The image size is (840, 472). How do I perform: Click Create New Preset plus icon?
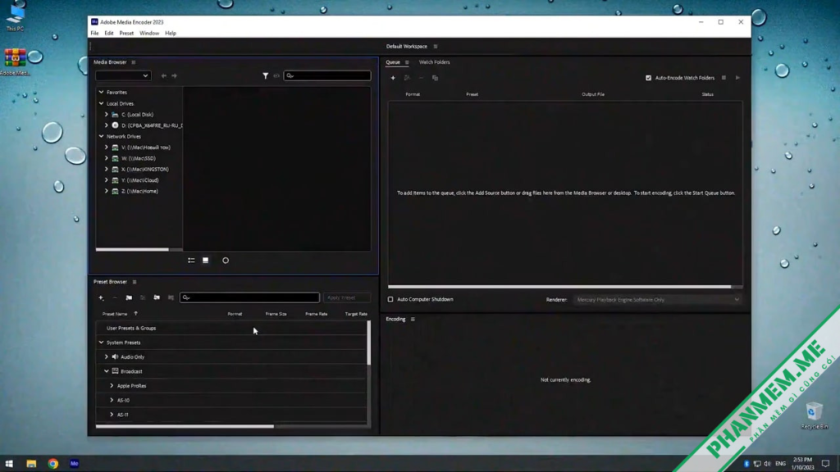pyautogui.click(x=101, y=297)
